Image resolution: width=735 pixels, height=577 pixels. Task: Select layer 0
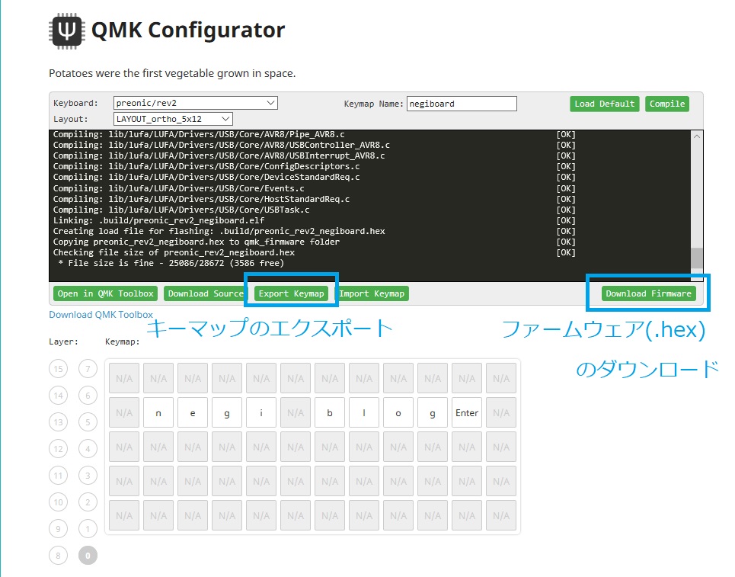point(88,556)
